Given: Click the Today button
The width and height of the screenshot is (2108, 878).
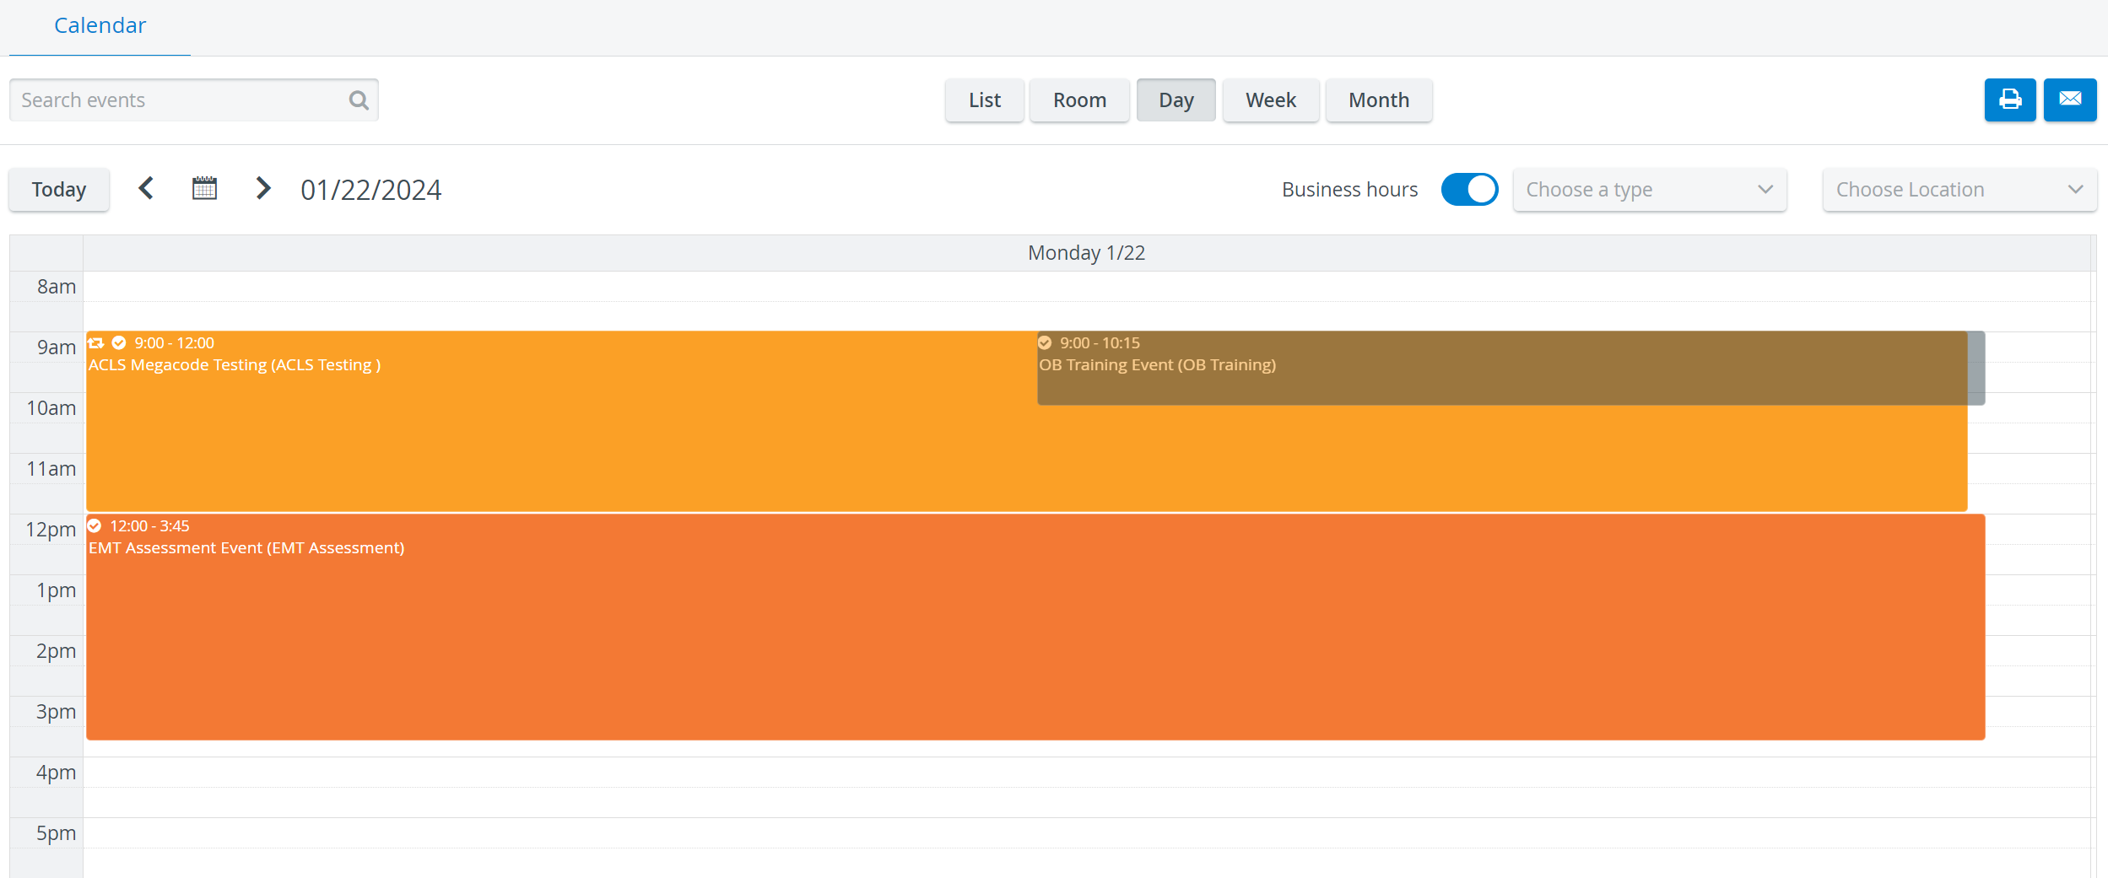Looking at the screenshot, I should click(x=59, y=190).
